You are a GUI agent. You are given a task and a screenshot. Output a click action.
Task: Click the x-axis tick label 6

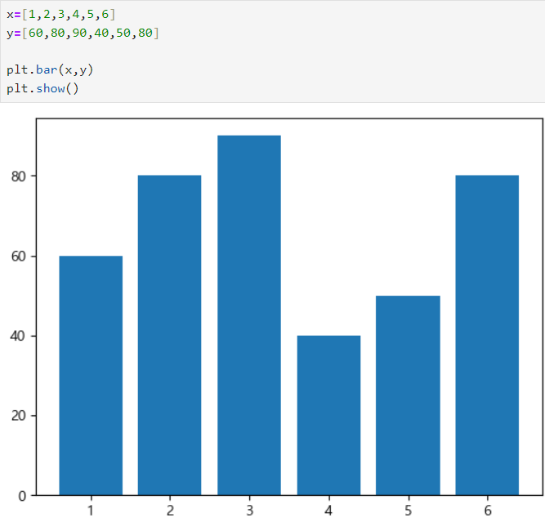(488, 511)
